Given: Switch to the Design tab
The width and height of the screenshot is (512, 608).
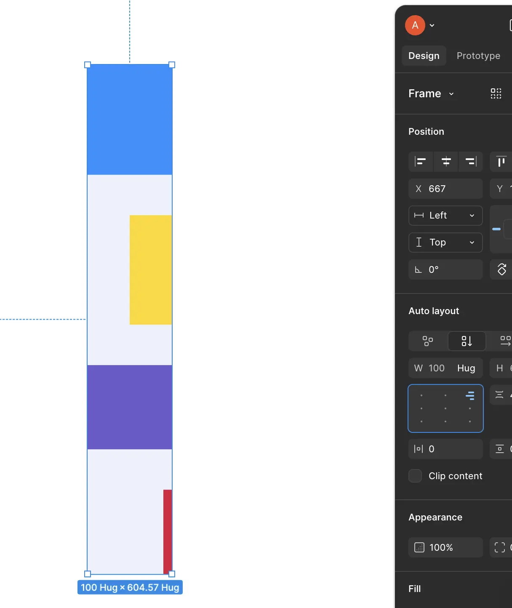Looking at the screenshot, I should [424, 56].
